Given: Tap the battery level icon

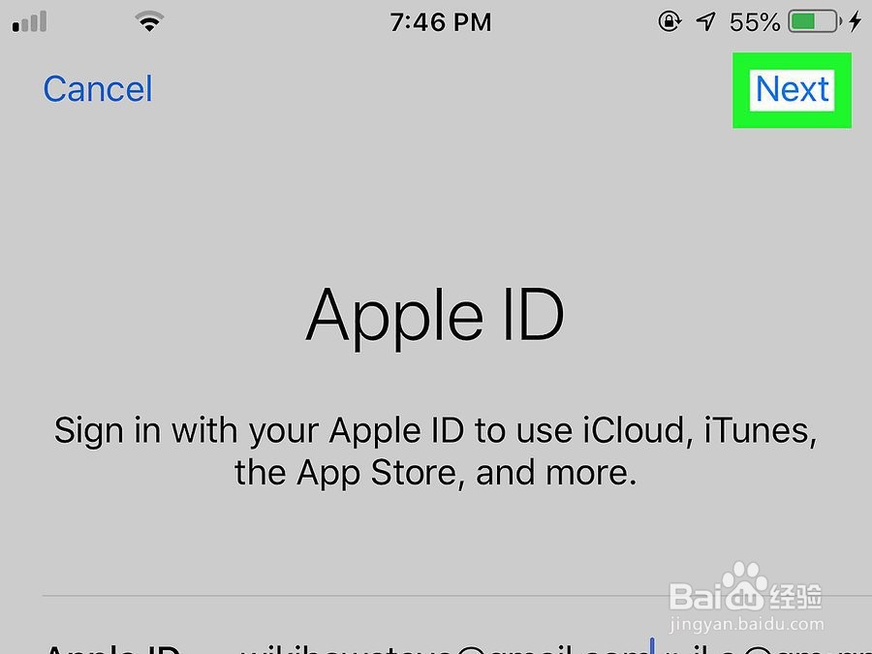Looking at the screenshot, I should (814, 21).
